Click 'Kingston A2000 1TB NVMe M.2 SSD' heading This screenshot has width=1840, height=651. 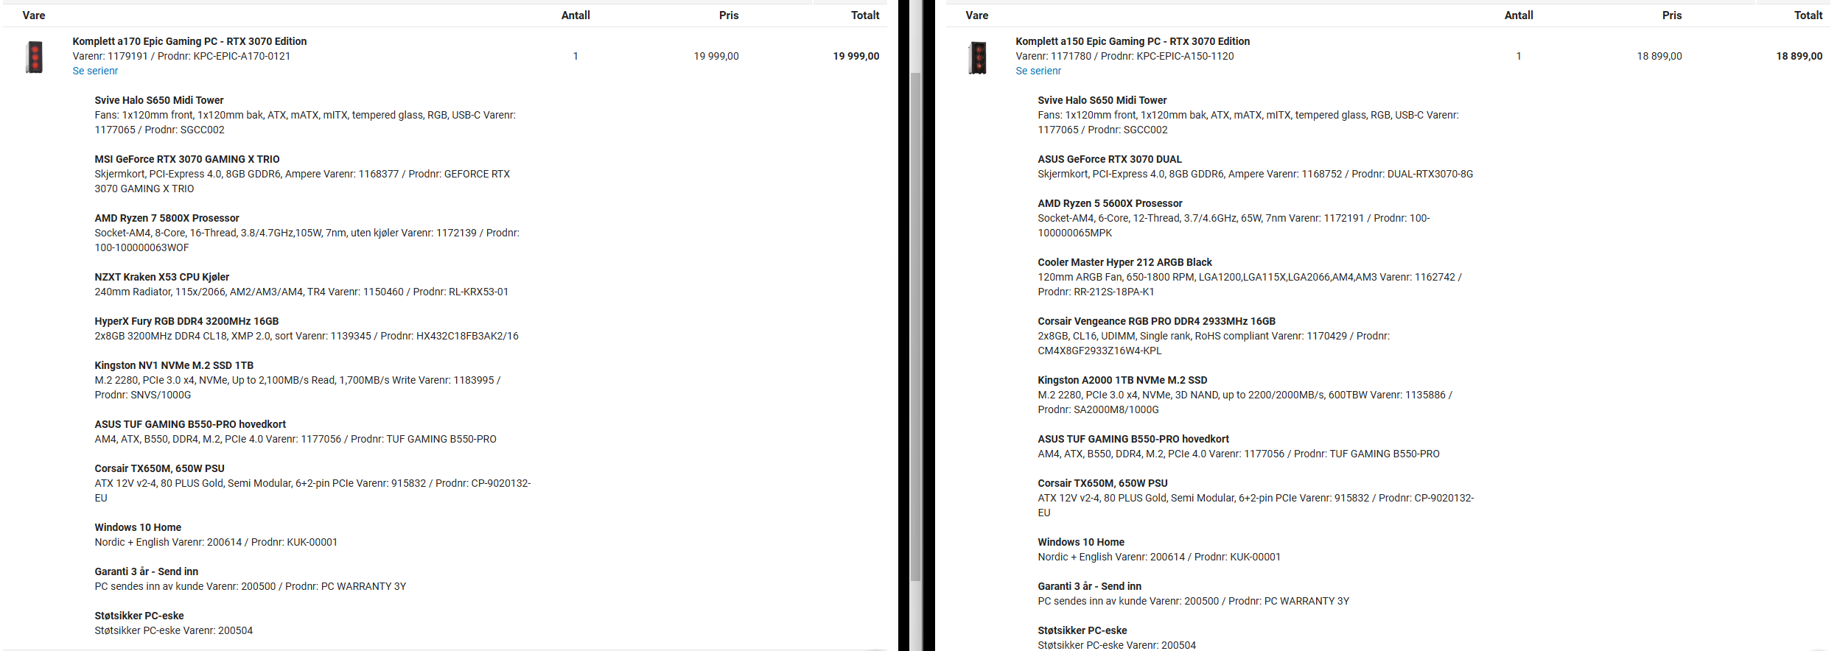[x=1122, y=380]
